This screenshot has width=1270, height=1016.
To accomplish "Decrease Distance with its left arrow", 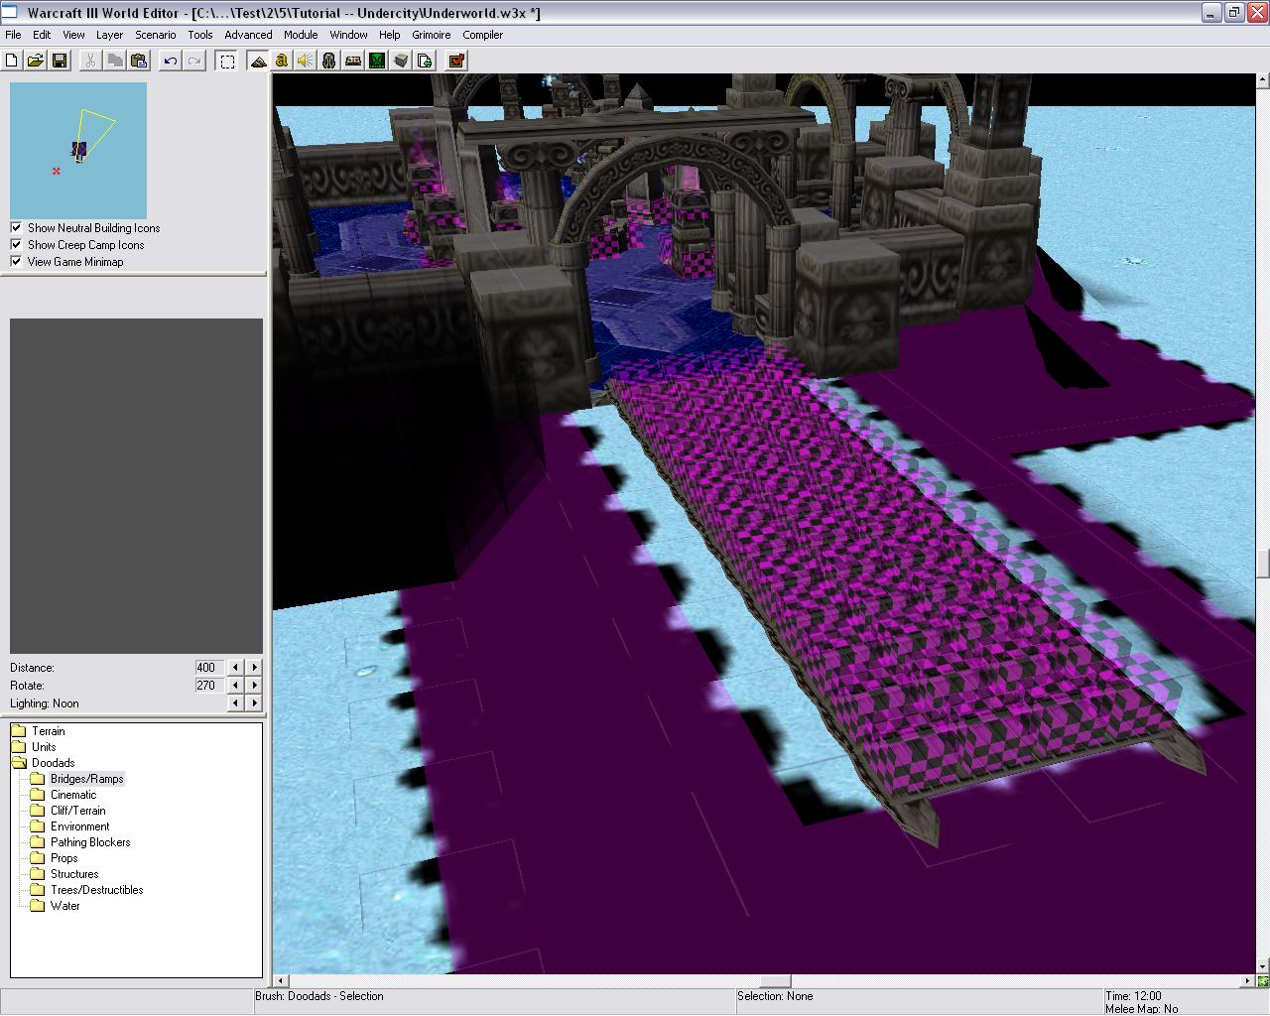I will [x=235, y=668].
